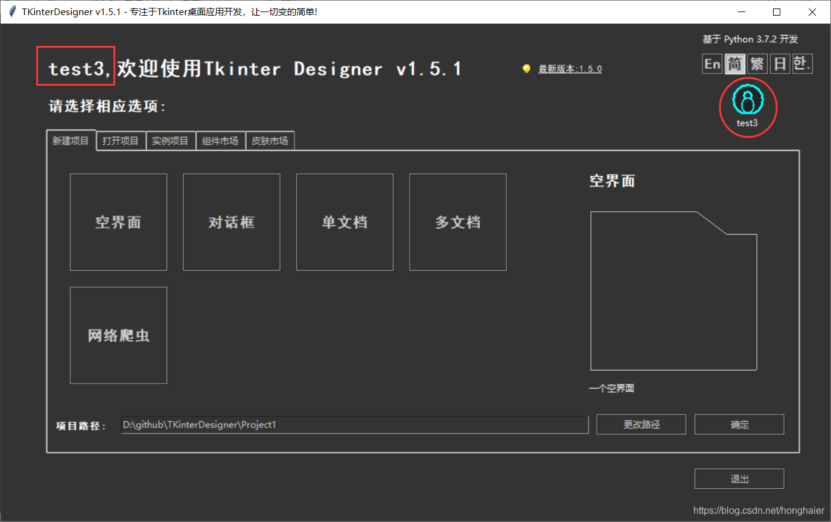Screen dimensions: 831x522
Task: Choose the 多文档 project template
Action: tap(458, 222)
